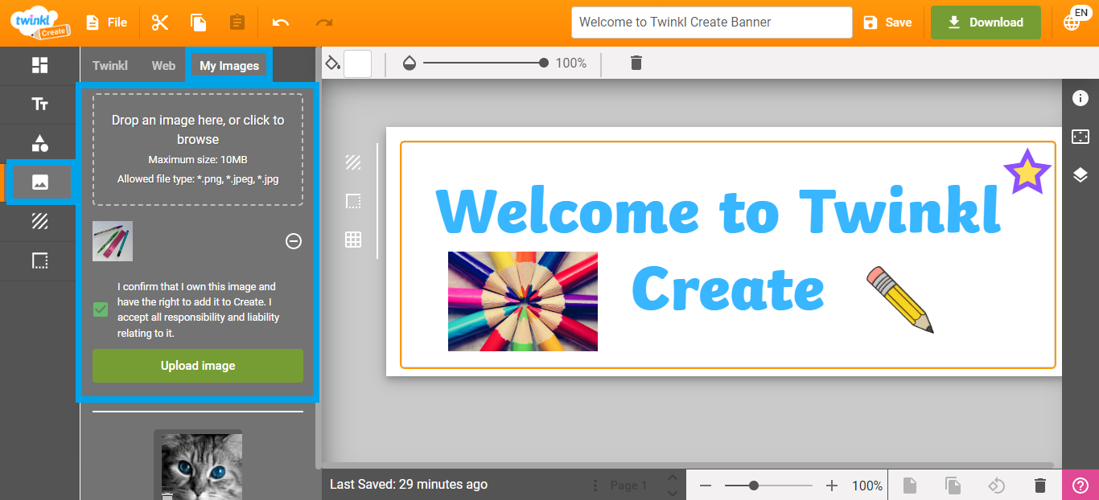This screenshot has height=500, width=1099.
Task: Click the zoom slider handle
Action: point(754,486)
